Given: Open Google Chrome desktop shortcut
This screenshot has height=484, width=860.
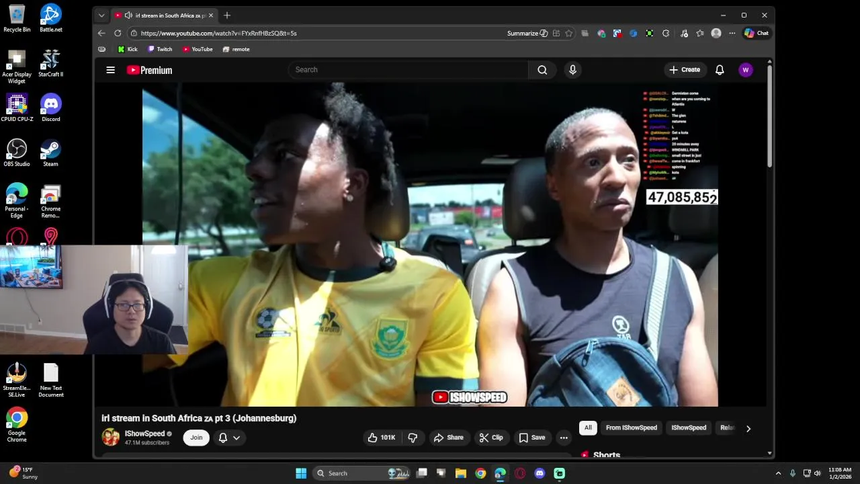Looking at the screenshot, I should (17, 425).
